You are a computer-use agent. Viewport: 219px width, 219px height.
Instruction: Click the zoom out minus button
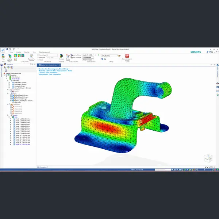(x=197, y=170)
